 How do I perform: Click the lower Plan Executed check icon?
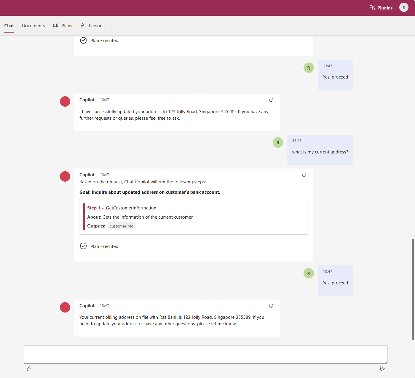click(x=83, y=246)
